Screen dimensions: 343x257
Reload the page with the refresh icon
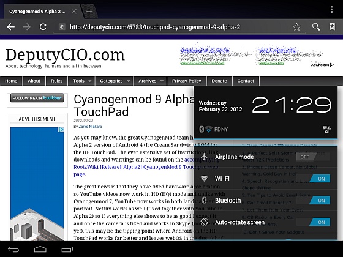(x=43, y=27)
